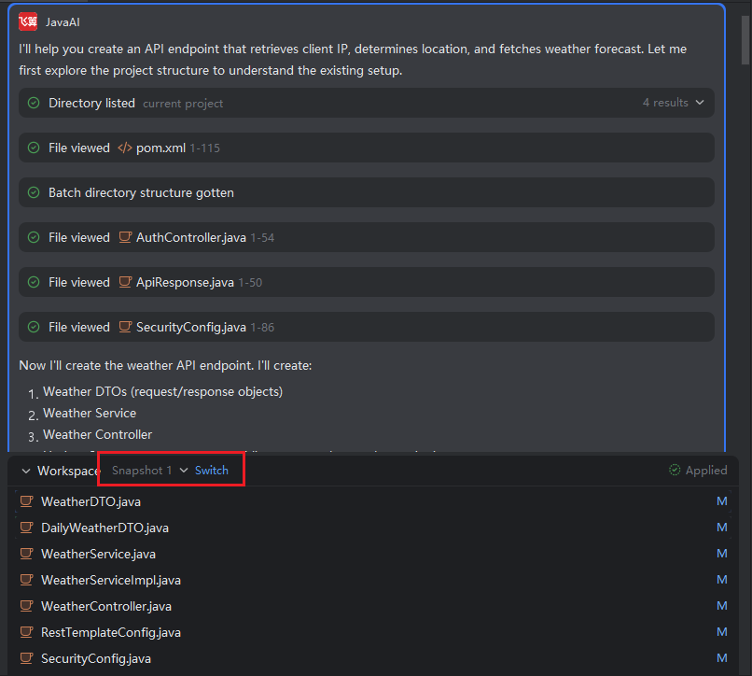Click the Batch directory structure gotten row

[x=140, y=192]
